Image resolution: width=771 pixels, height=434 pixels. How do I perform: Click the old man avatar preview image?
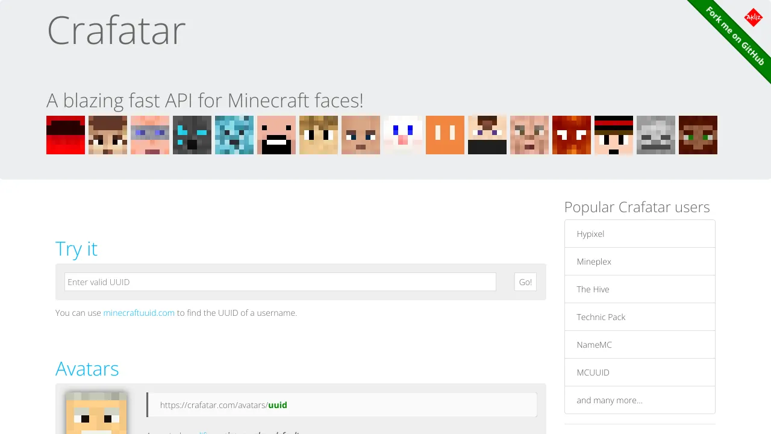coord(96,413)
